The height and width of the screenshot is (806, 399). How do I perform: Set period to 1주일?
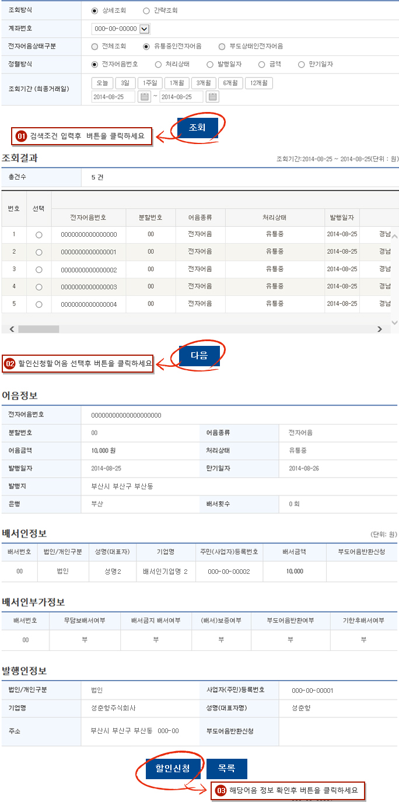coord(149,83)
